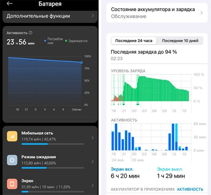Select the Потребление blue legend dot
Viewport: 211px width, 195px height.
point(45,41)
